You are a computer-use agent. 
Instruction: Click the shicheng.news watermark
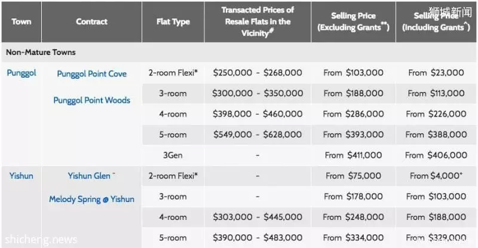pos(41,240)
